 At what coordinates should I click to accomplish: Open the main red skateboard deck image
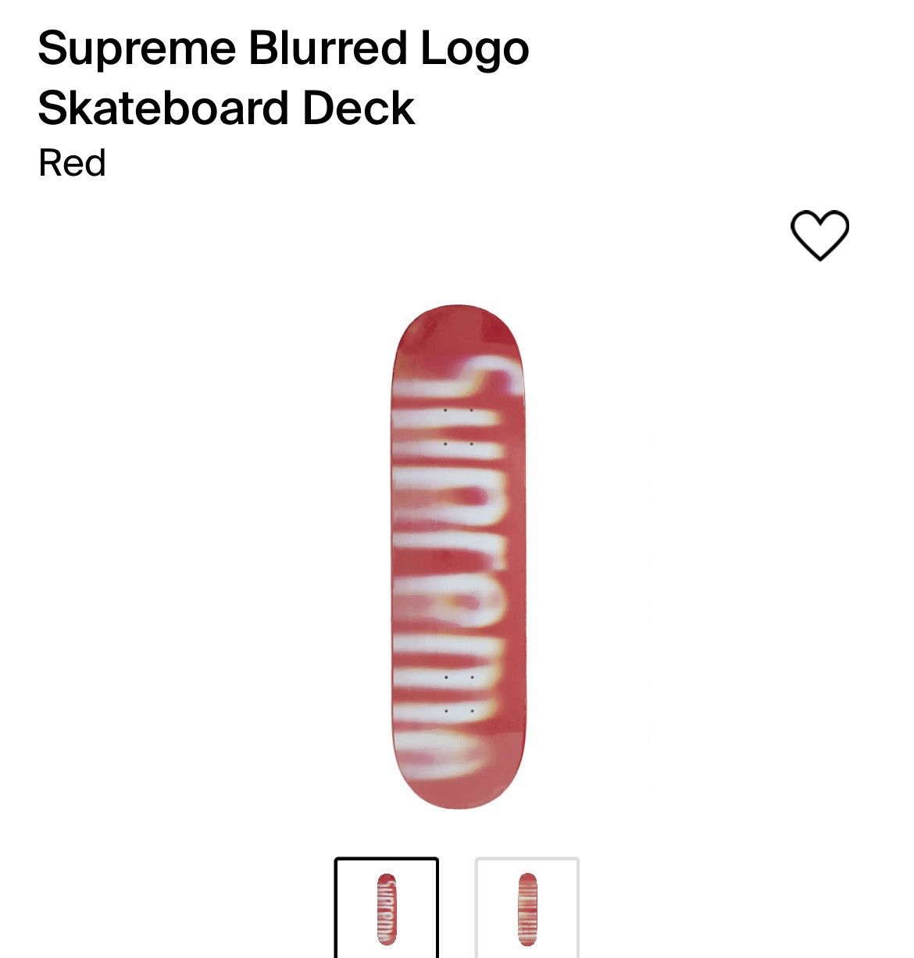click(x=458, y=556)
